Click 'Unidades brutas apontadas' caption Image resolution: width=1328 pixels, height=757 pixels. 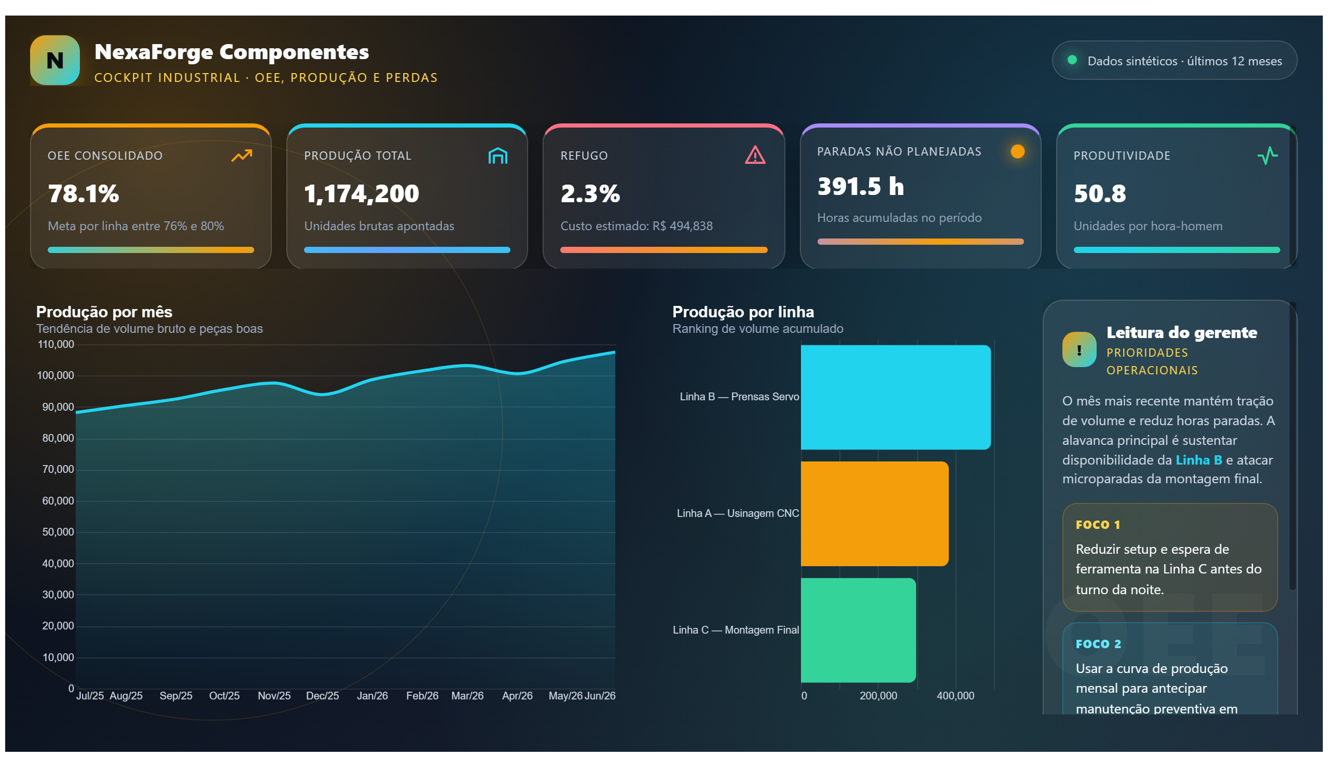pyautogui.click(x=379, y=226)
